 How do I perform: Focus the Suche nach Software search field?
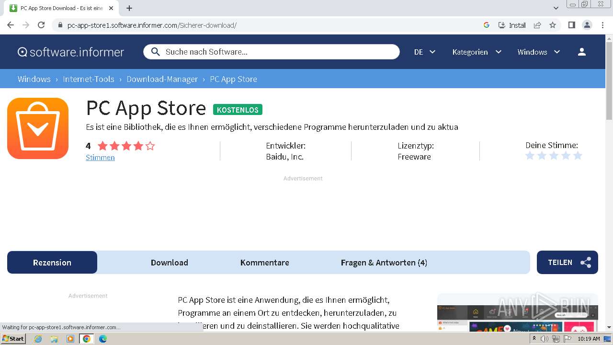click(271, 52)
